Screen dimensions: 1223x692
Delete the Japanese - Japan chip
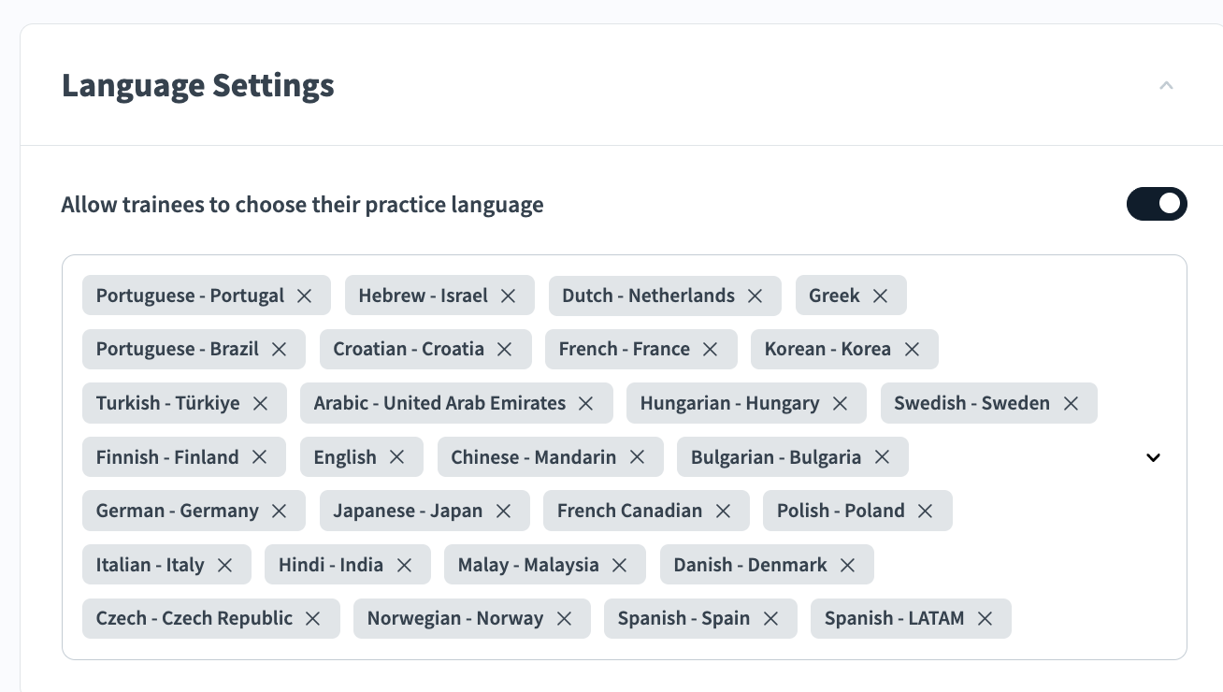point(504,512)
